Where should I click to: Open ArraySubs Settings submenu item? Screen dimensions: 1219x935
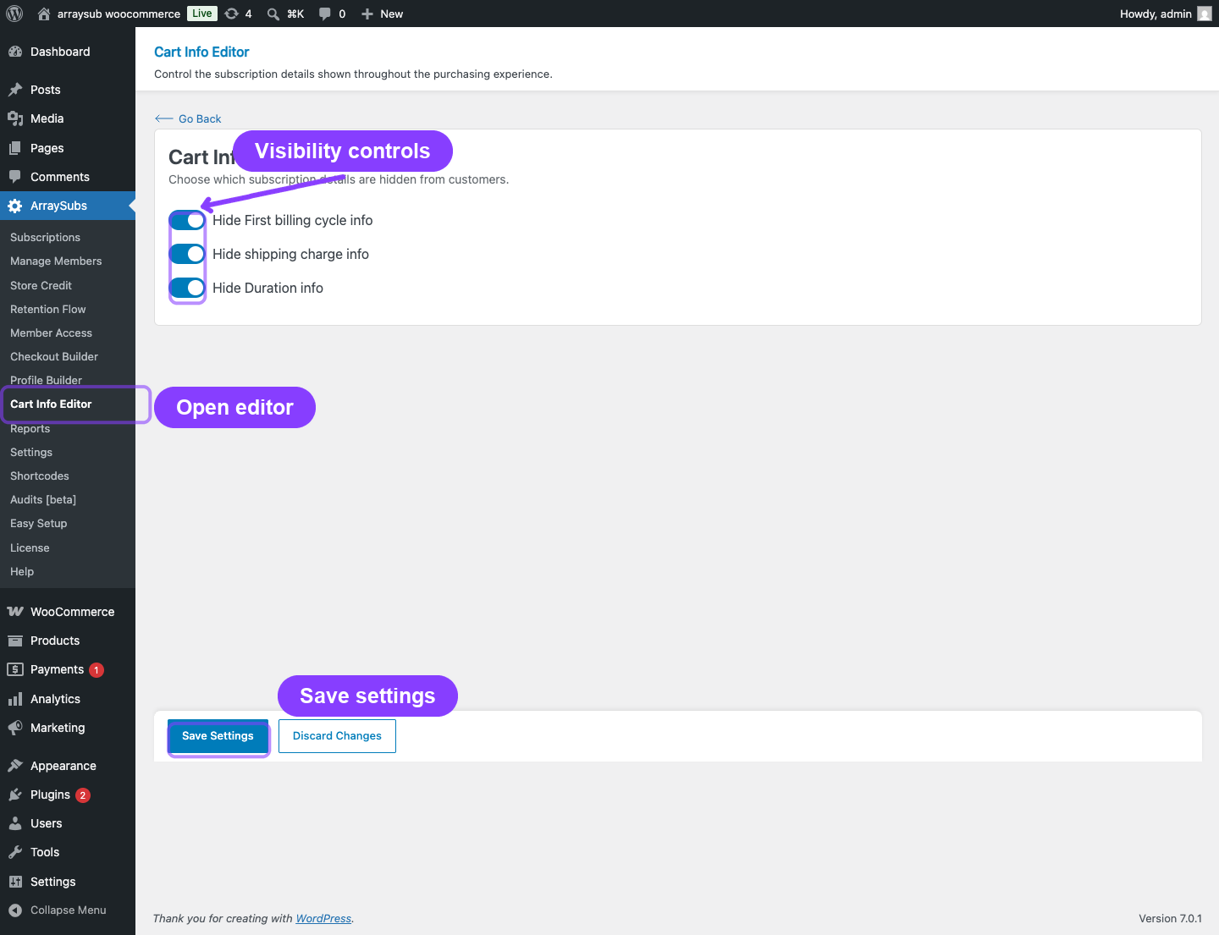click(x=31, y=453)
